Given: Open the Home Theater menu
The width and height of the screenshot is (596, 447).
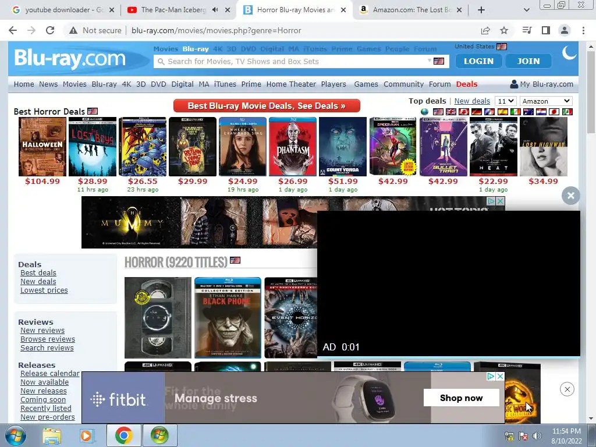Looking at the screenshot, I should (x=291, y=84).
